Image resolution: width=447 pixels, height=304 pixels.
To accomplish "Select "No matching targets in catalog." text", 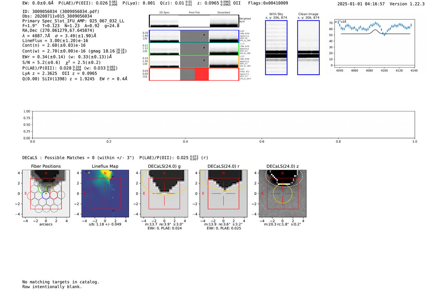I will coord(61,282).
